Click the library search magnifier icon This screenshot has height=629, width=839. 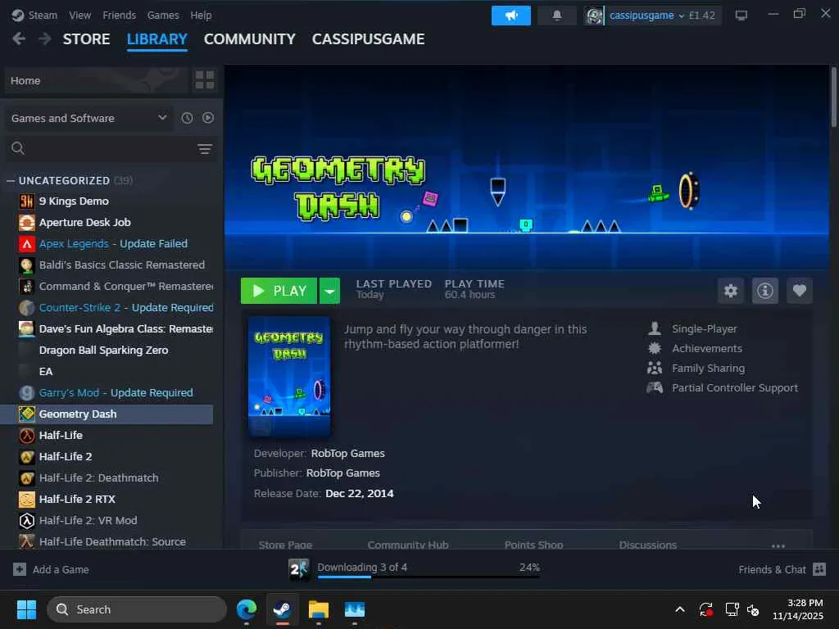click(18, 148)
